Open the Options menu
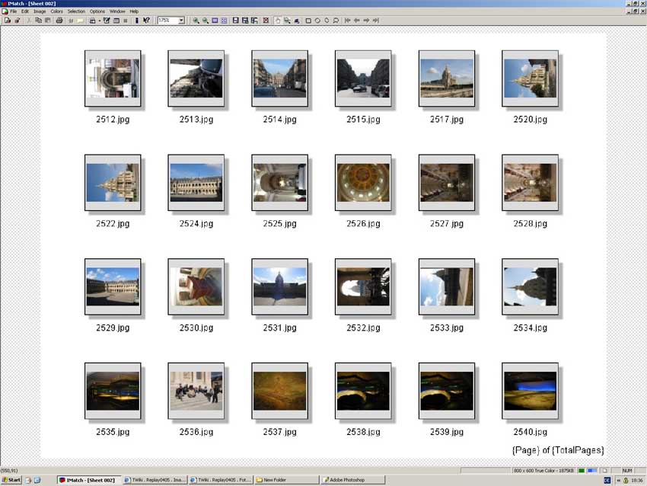This screenshot has width=647, height=486. click(x=97, y=11)
